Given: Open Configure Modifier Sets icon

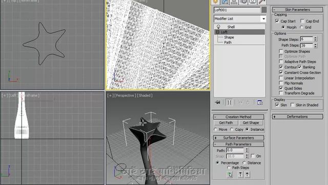Looking at the screenshot, I should click(x=260, y=103).
